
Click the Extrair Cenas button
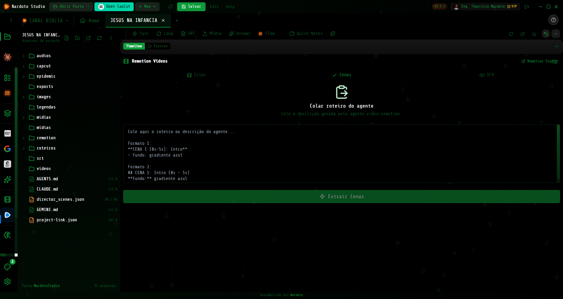[341, 196]
